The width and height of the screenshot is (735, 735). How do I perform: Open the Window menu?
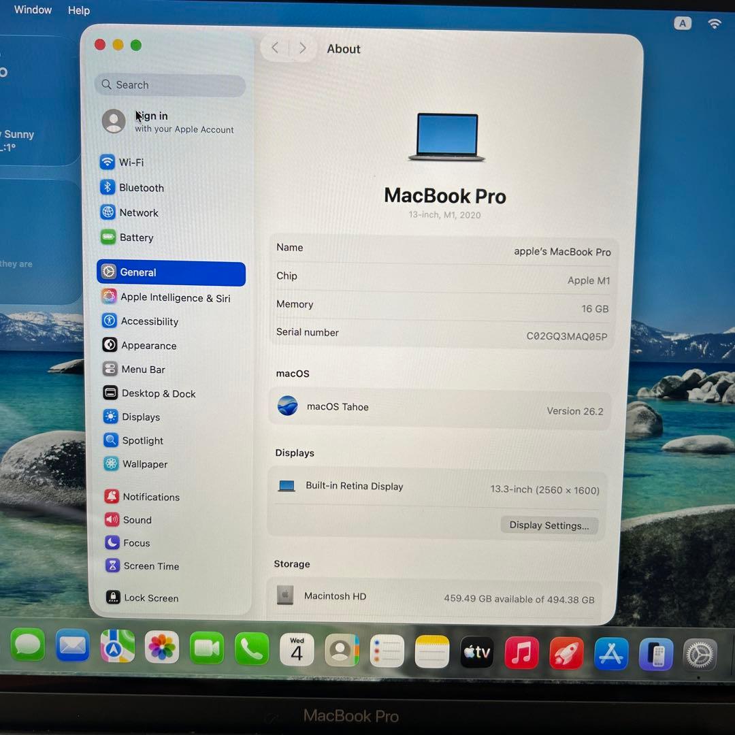(32, 10)
